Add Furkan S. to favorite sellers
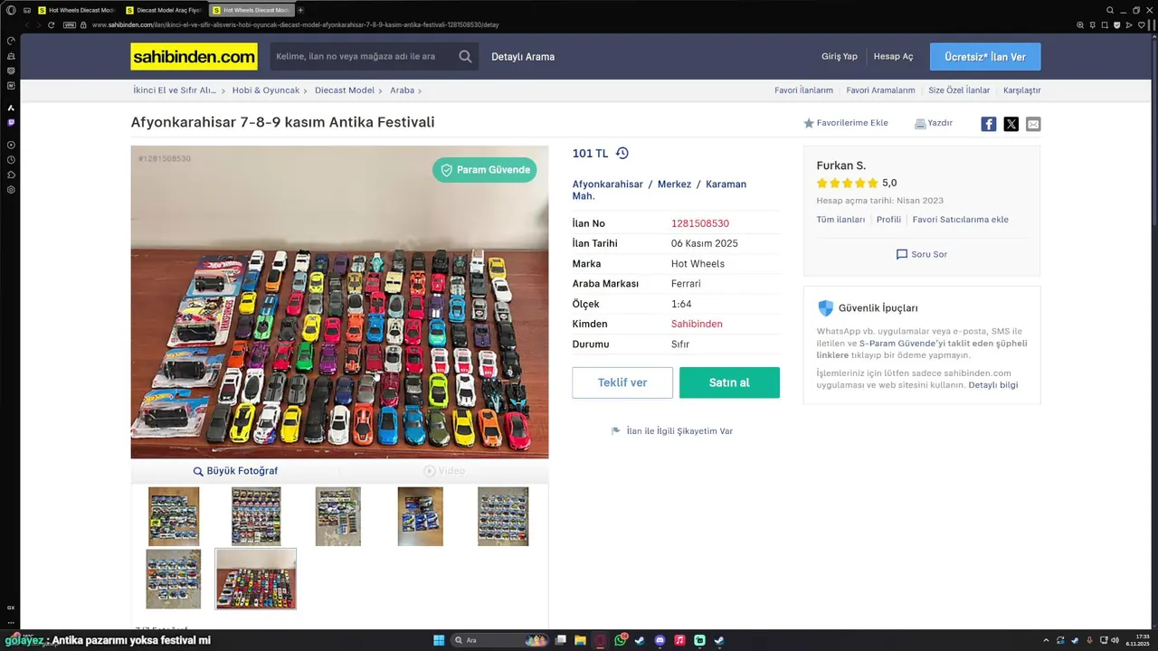Viewport: 1158px width, 651px height. coord(960,220)
